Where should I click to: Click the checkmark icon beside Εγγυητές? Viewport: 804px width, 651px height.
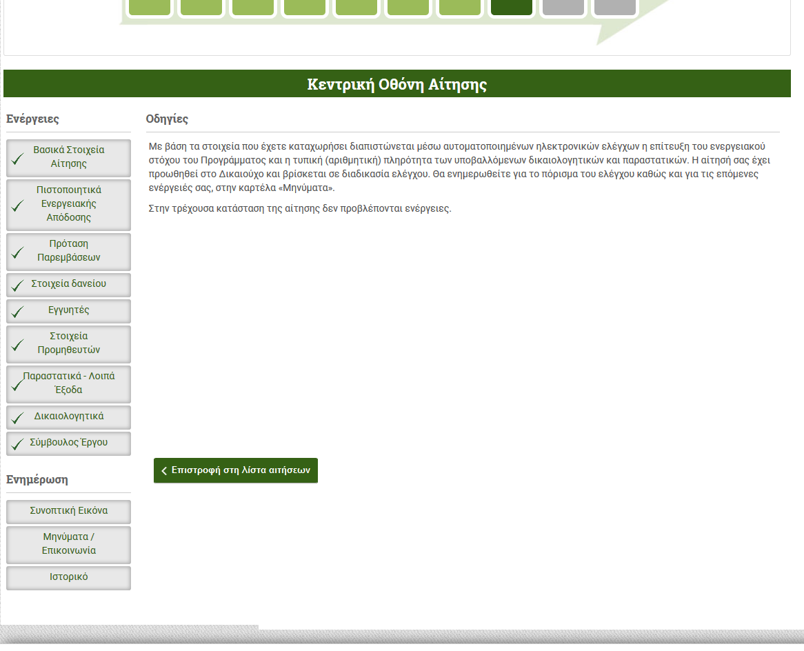click(18, 312)
